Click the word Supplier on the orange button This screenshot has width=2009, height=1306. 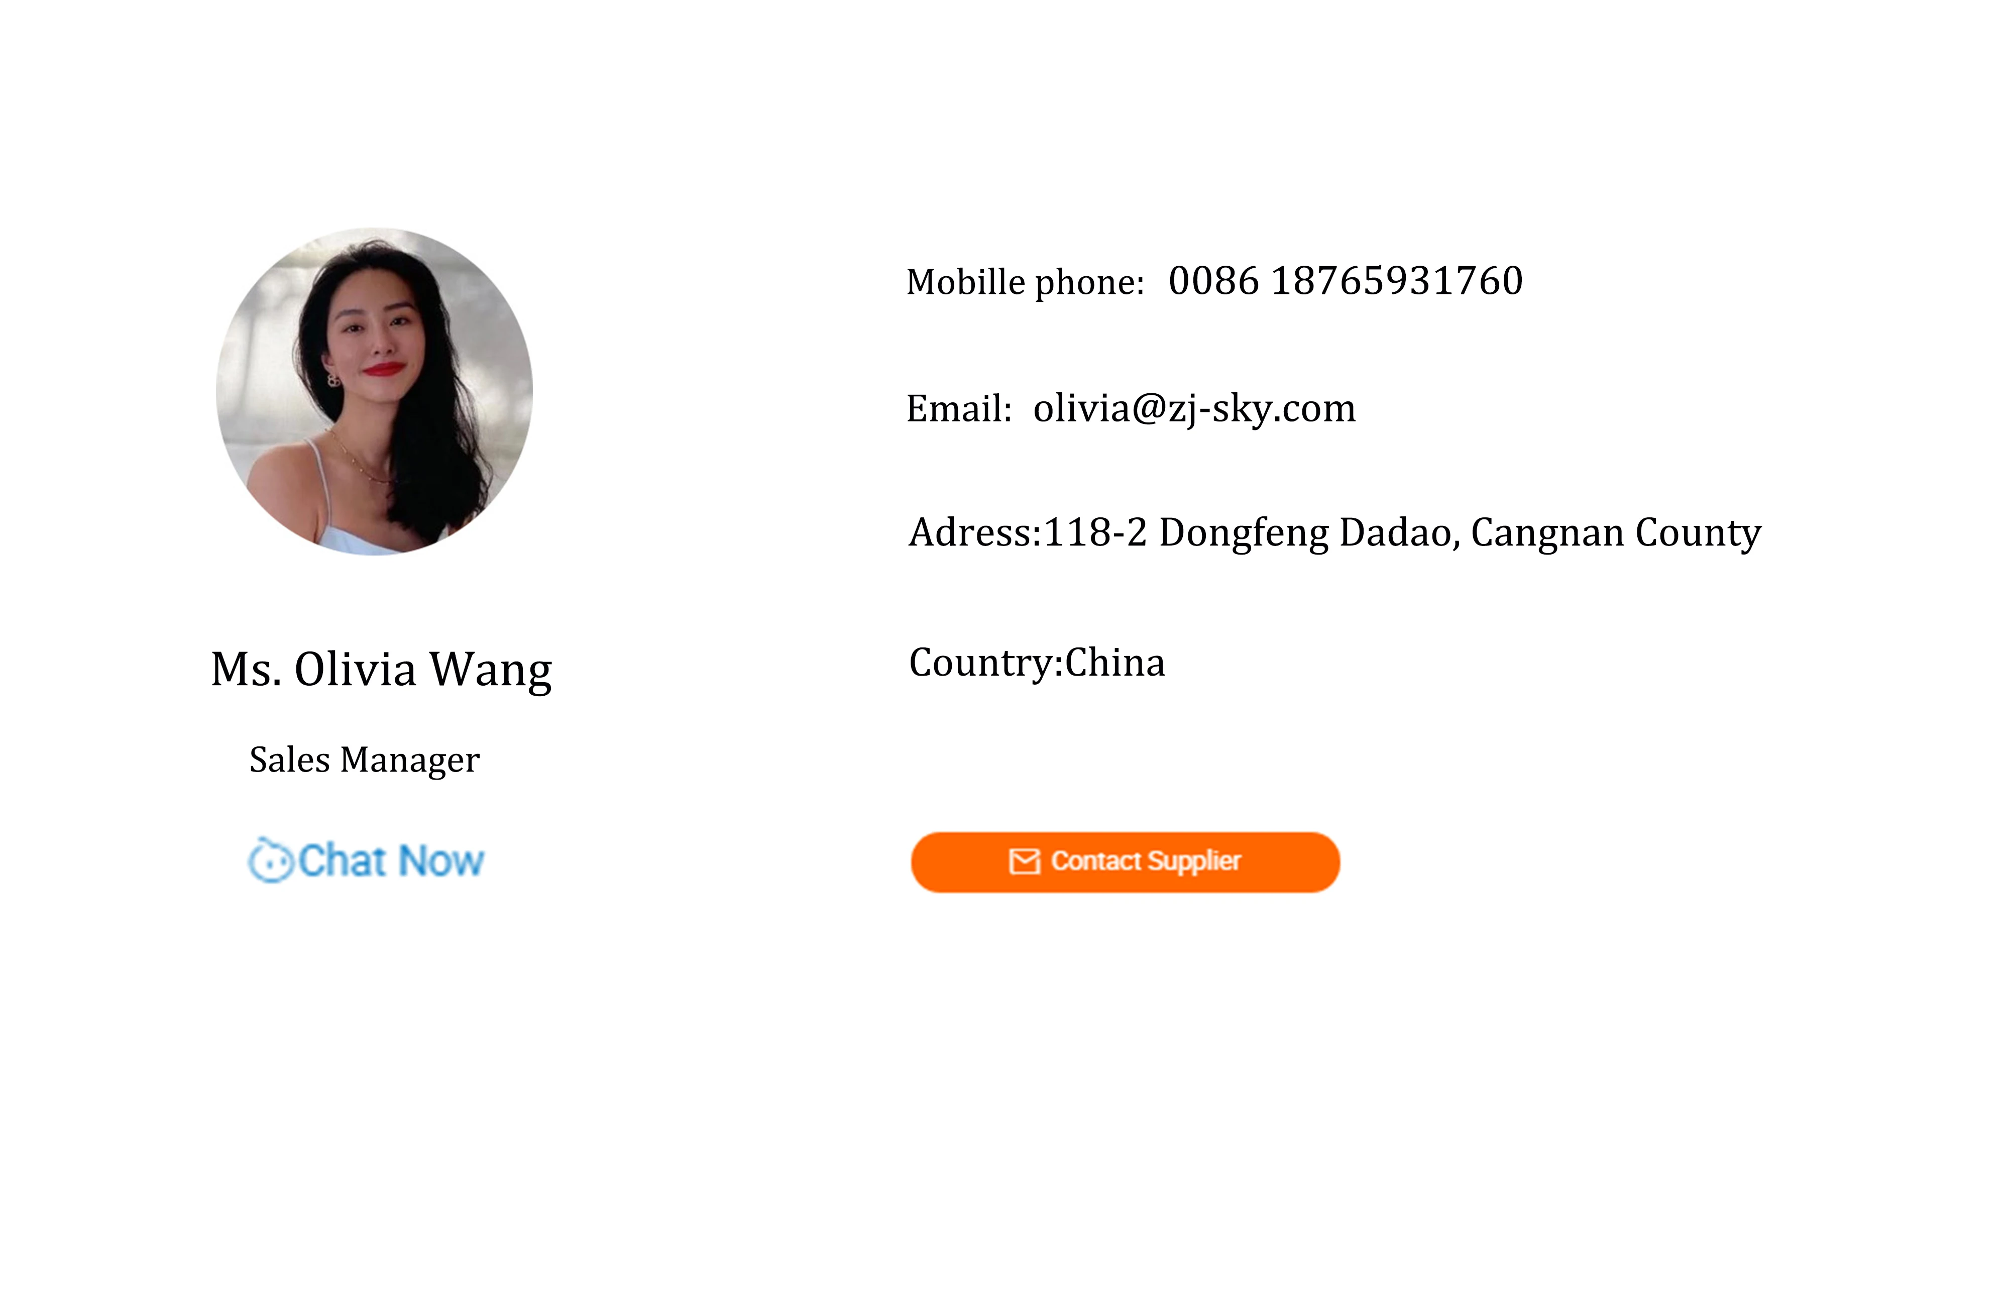coord(1193,862)
